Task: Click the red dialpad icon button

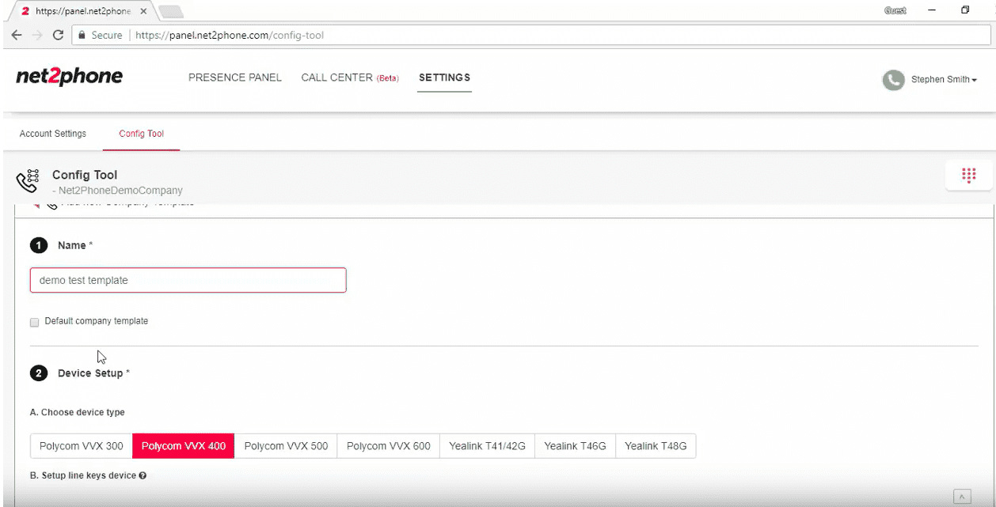Action: (x=968, y=175)
